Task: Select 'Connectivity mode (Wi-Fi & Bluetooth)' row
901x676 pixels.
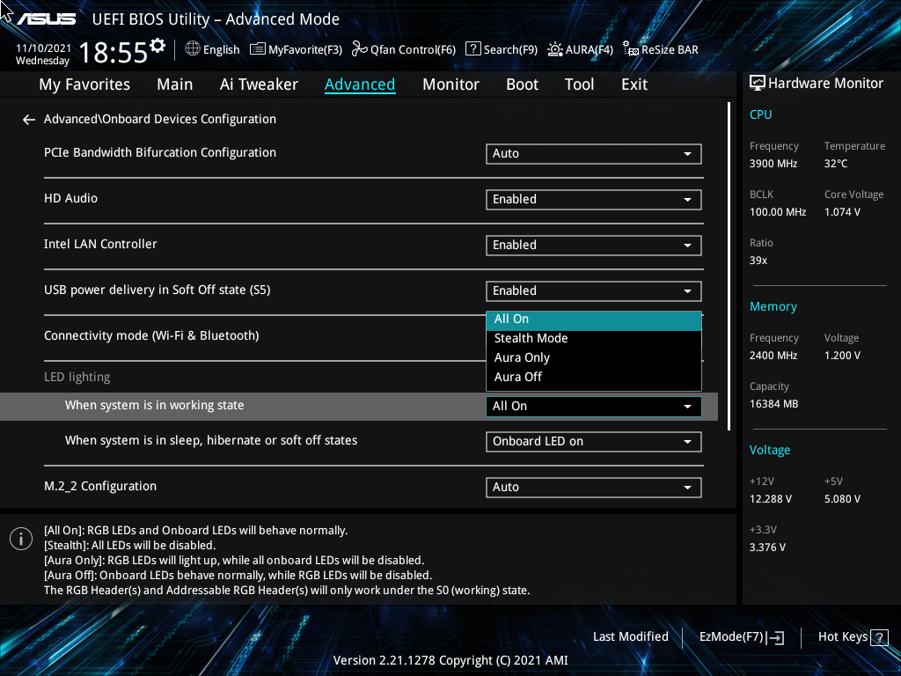Action: [151, 335]
